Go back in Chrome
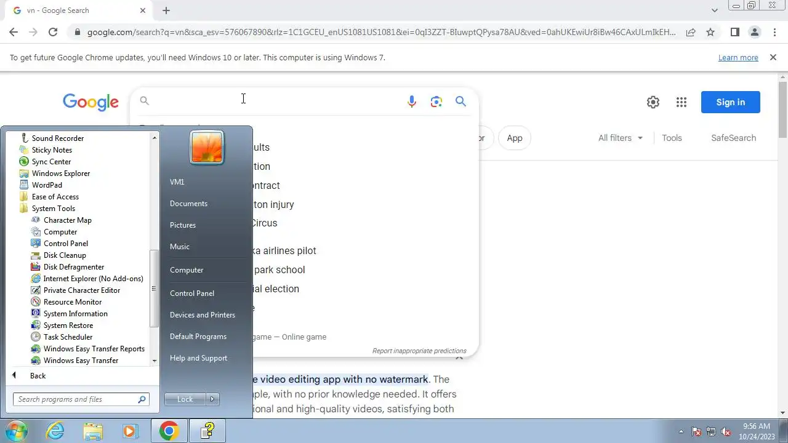The height and width of the screenshot is (443, 788). [x=14, y=32]
